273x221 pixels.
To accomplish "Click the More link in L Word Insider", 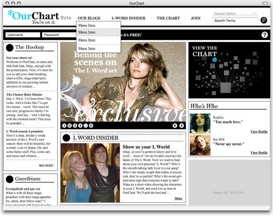I will (178, 198).
